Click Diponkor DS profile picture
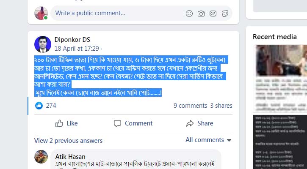The width and height of the screenshot is (307, 169). click(42, 44)
